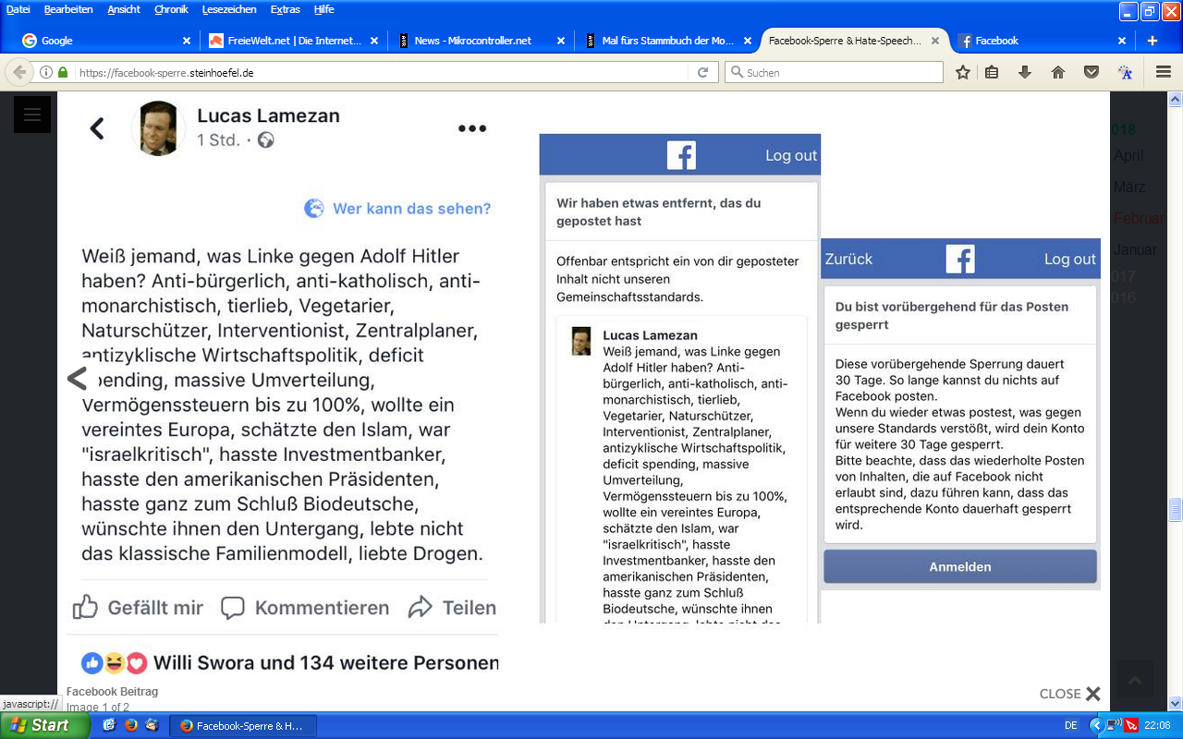Click the red heart reaction icon
Screen dimensions: 1183x739
(x=137, y=662)
